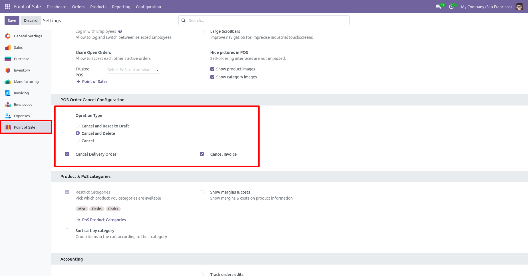528x276 pixels.
Task: Toggle Show category images checkbox
Action: pos(212,77)
